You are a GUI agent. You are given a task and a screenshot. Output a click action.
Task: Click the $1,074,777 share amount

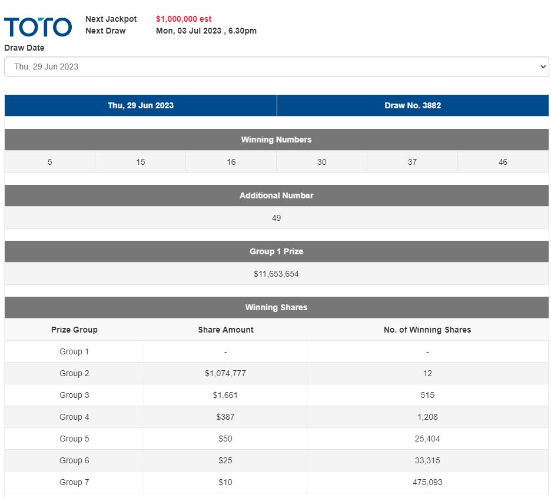click(x=225, y=373)
